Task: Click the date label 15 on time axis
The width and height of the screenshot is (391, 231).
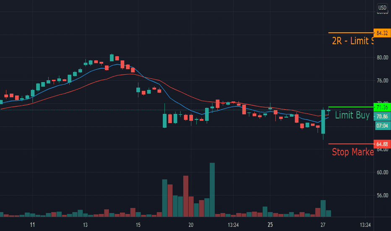Action: 138,225
